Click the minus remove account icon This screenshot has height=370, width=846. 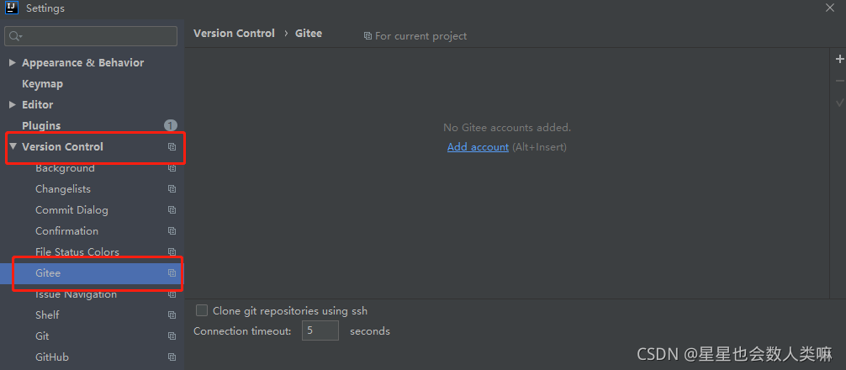(x=839, y=81)
